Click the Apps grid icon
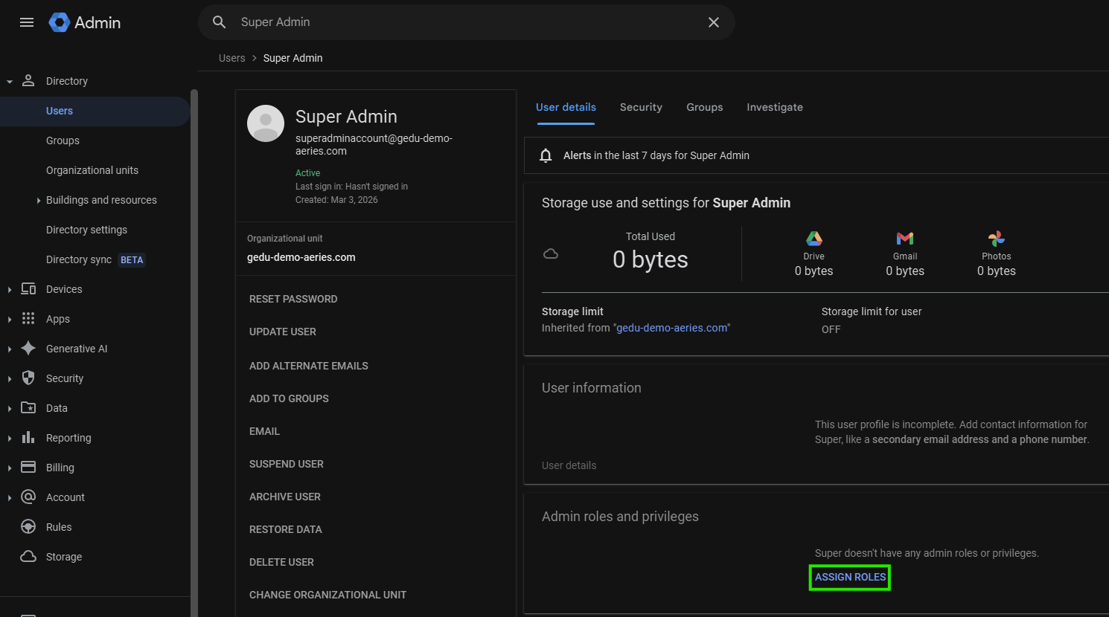This screenshot has width=1109, height=617. pyautogui.click(x=28, y=318)
